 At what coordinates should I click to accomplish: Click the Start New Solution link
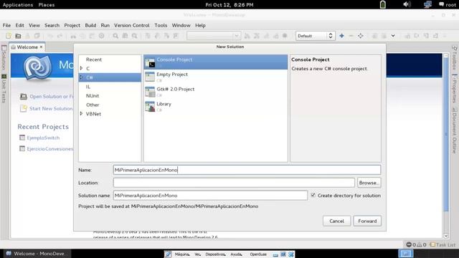[x=51, y=108]
